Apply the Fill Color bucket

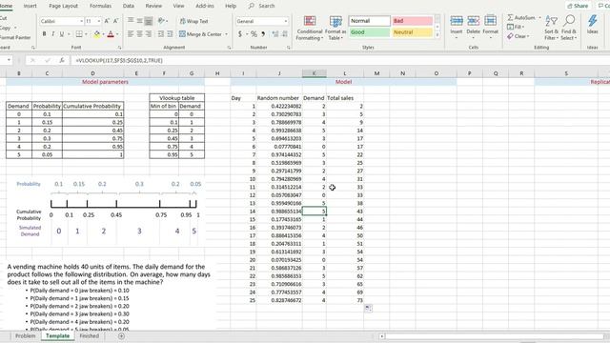[97, 34]
